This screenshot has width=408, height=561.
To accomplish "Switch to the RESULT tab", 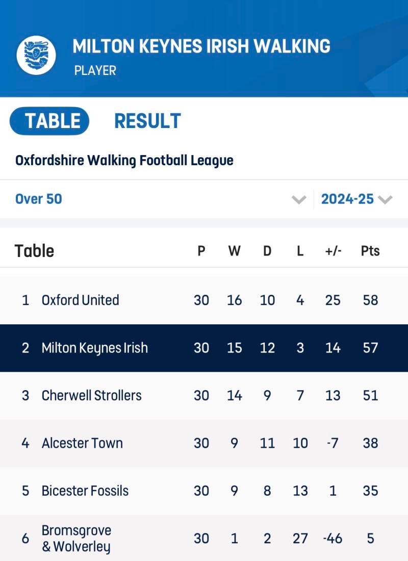I will (x=147, y=121).
